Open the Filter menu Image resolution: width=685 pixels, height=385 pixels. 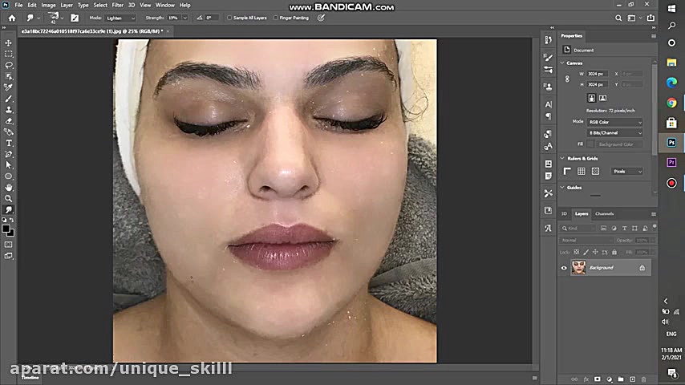[x=117, y=5]
